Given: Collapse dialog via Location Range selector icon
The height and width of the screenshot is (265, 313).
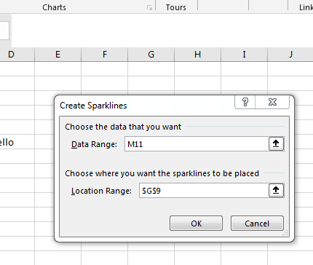Looking at the screenshot, I should coord(276,191).
